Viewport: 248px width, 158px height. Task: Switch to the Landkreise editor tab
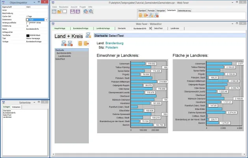click(175, 28)
